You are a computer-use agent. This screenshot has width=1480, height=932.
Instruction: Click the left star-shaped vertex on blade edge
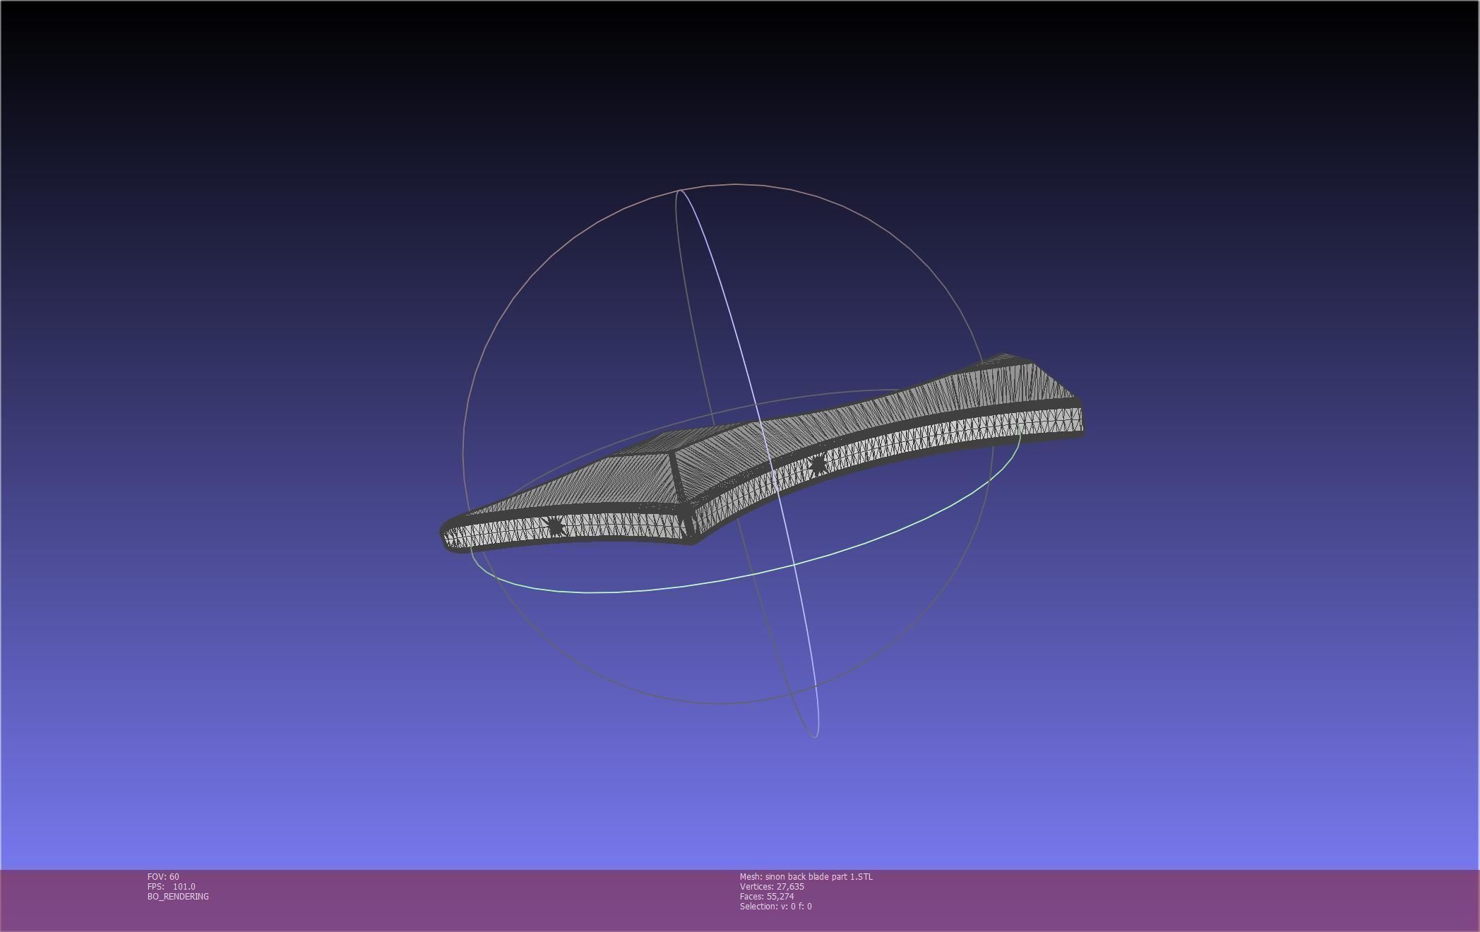556,525
